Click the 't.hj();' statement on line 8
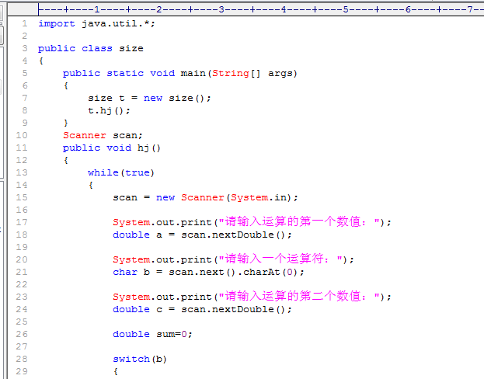The width and height of the screenshot is (484, 379). [110, 110]
